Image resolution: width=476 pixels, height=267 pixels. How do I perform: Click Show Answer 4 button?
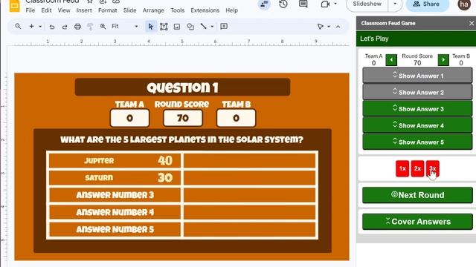tap(417, 125)
